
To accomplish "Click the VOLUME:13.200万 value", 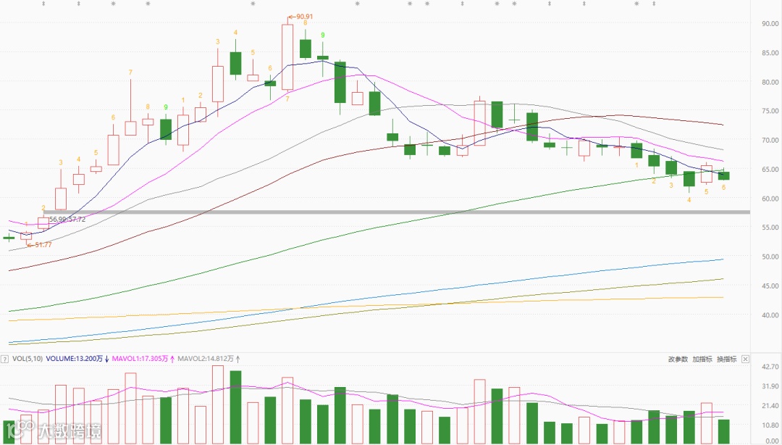I will (74, 359).
